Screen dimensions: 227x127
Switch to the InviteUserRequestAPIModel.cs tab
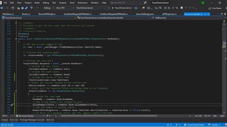[78, 14]
